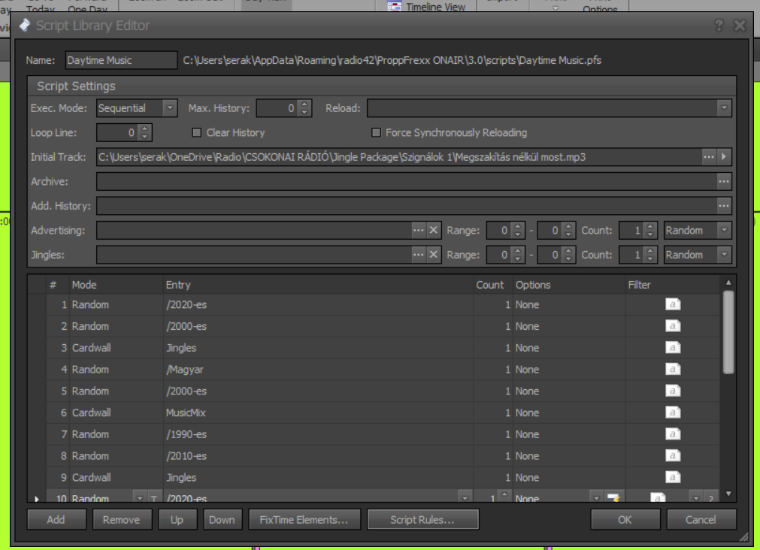The height and width of the screenshot is (550, 760).
Task: Expand the Exec. Mode dropdown
Action: tap(170, 108)
